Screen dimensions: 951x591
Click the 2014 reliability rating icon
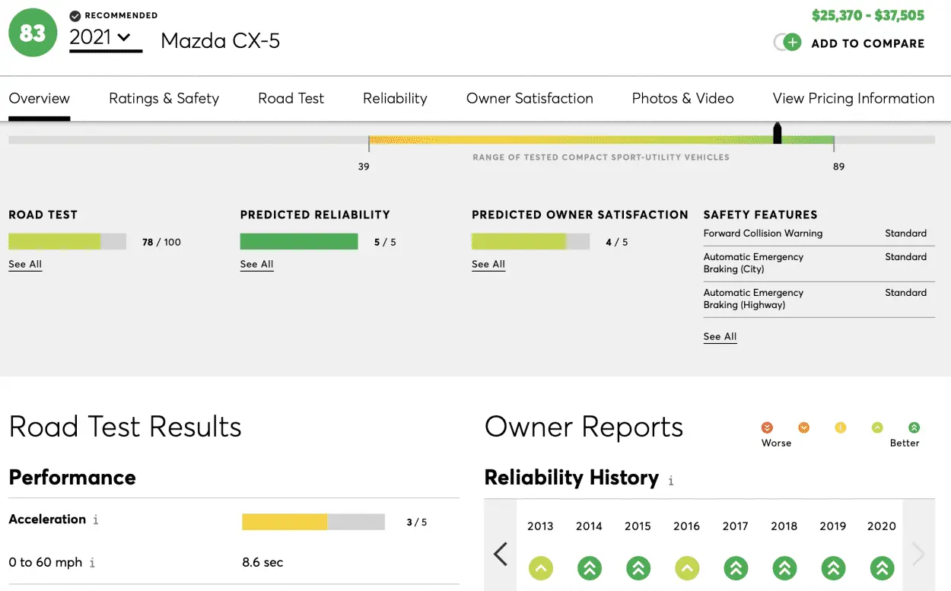[589, 568]
